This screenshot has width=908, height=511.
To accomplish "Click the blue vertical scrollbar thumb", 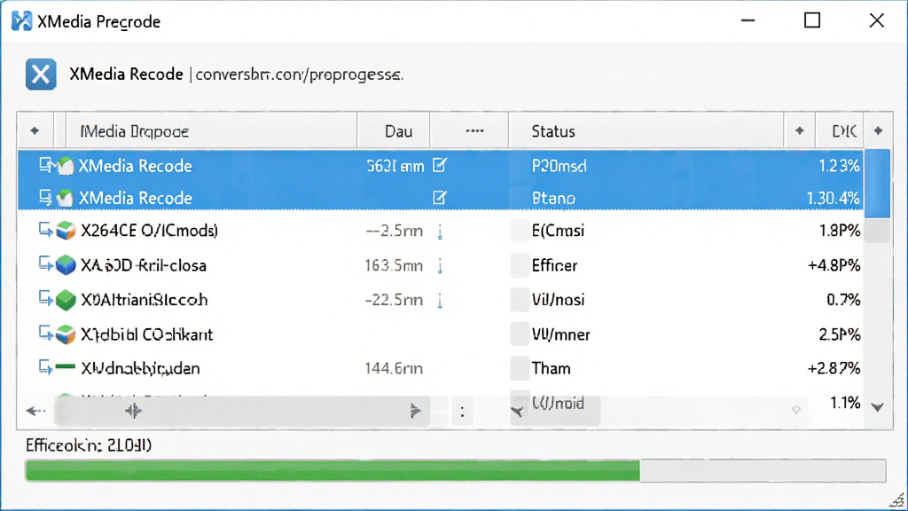I will click(x=877, y=183).
